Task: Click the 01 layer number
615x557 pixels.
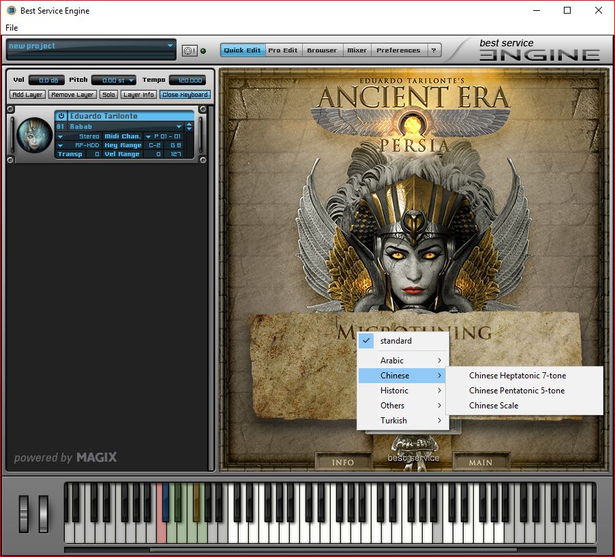Action: [x=61, y=127]
